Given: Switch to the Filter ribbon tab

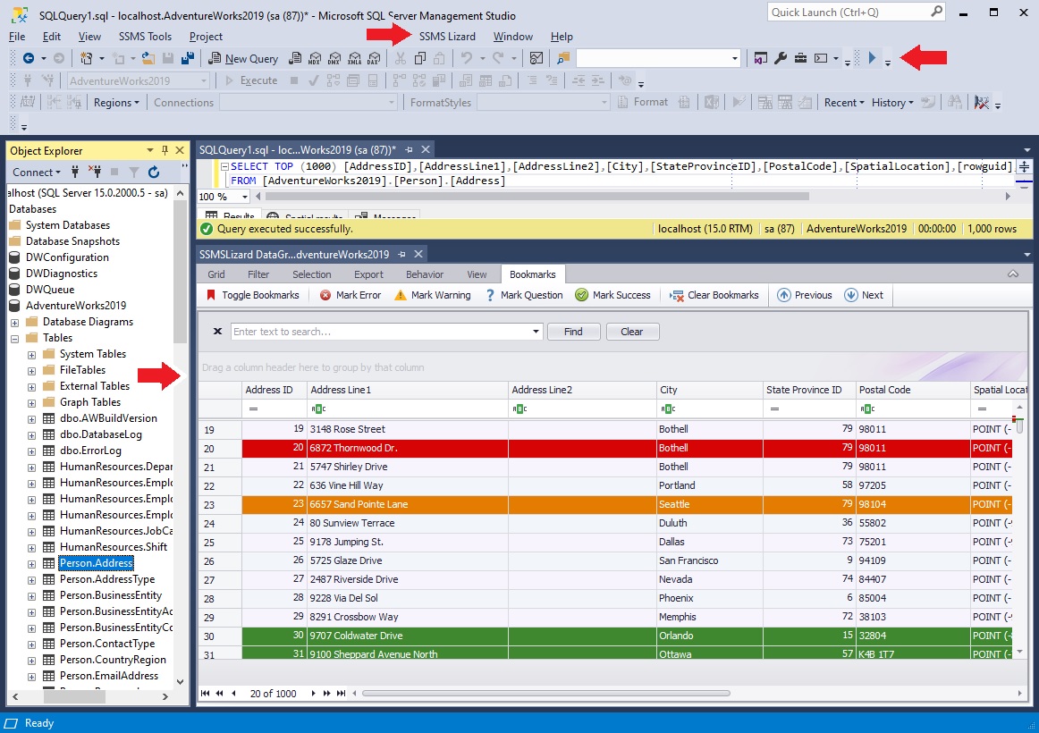Looking at the screenshot, I should tap(258, 274).
